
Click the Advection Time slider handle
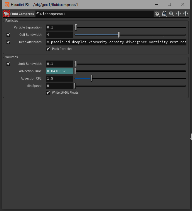coord(75,71)
